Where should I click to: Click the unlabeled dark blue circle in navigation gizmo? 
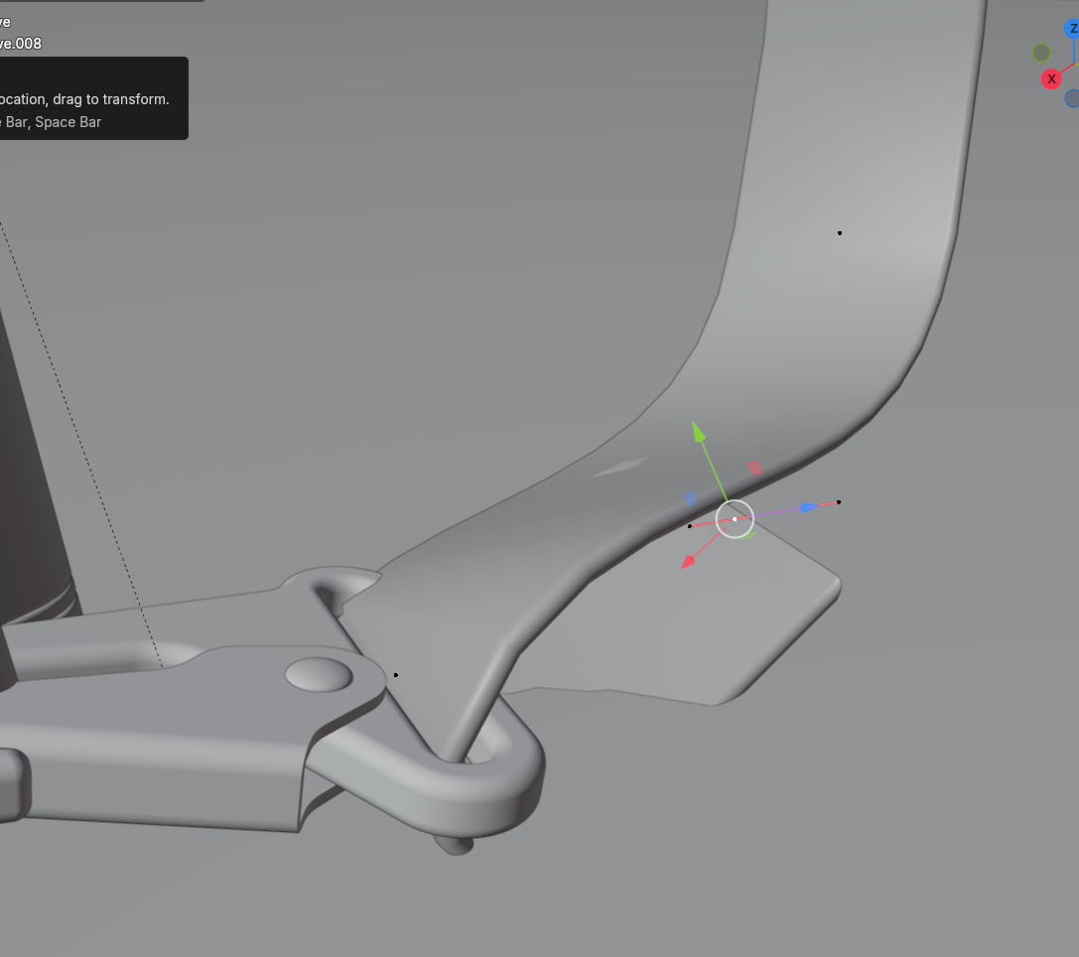point(1072,98)
